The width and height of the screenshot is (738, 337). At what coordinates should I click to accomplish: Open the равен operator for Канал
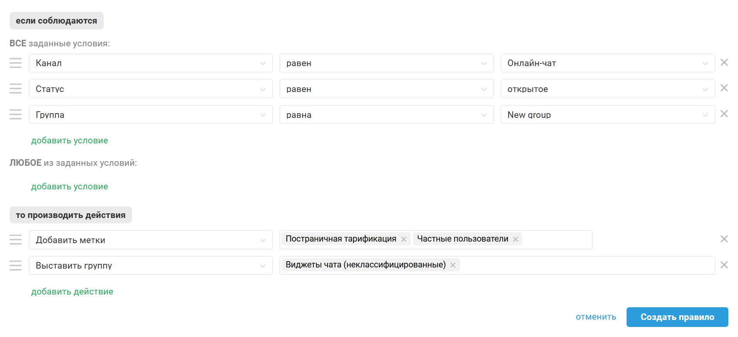click(387, 63)
